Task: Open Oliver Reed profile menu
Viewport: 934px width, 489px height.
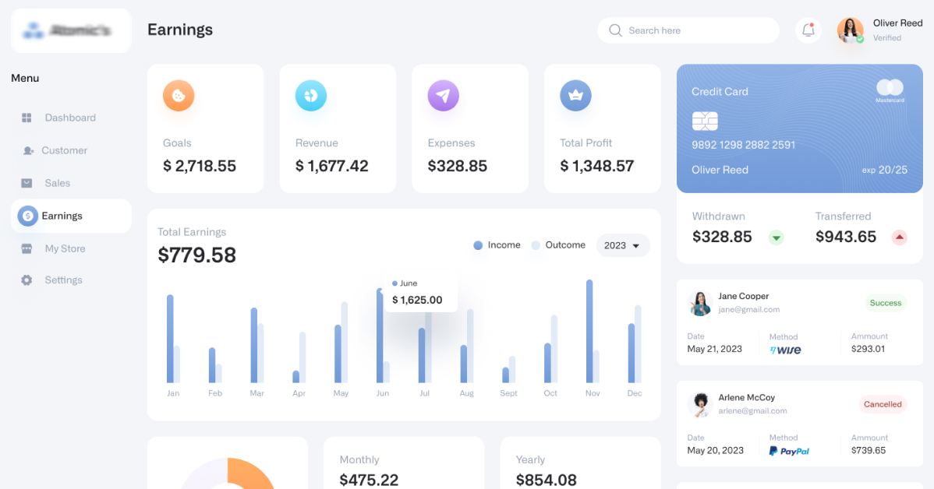Action: (879, 30)
